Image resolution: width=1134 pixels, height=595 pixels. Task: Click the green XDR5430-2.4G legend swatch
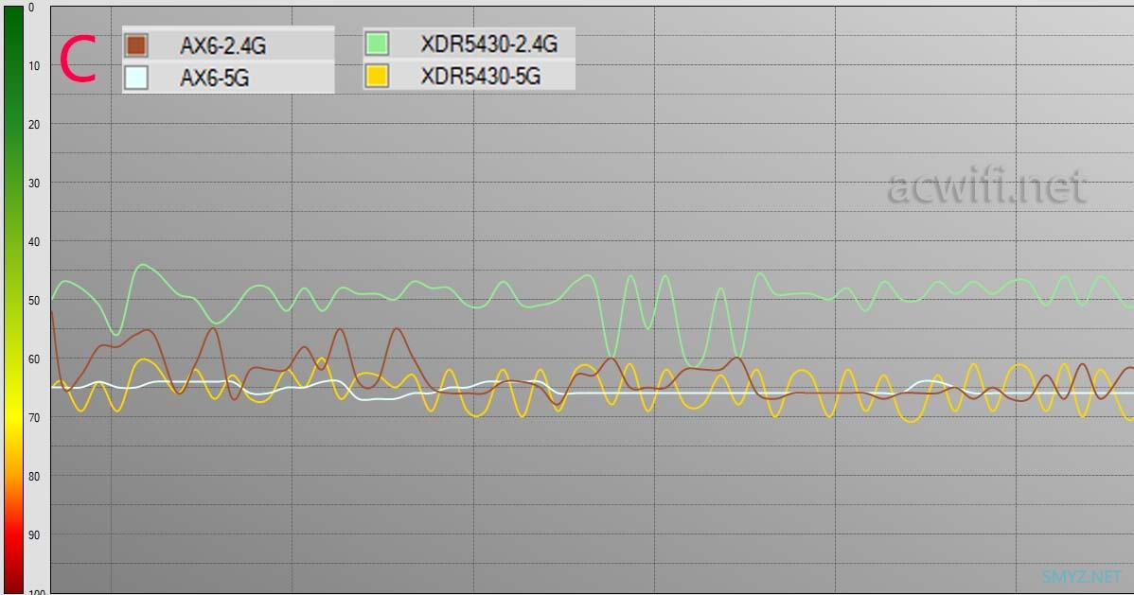pyautogui.click(x=377, y=44)
